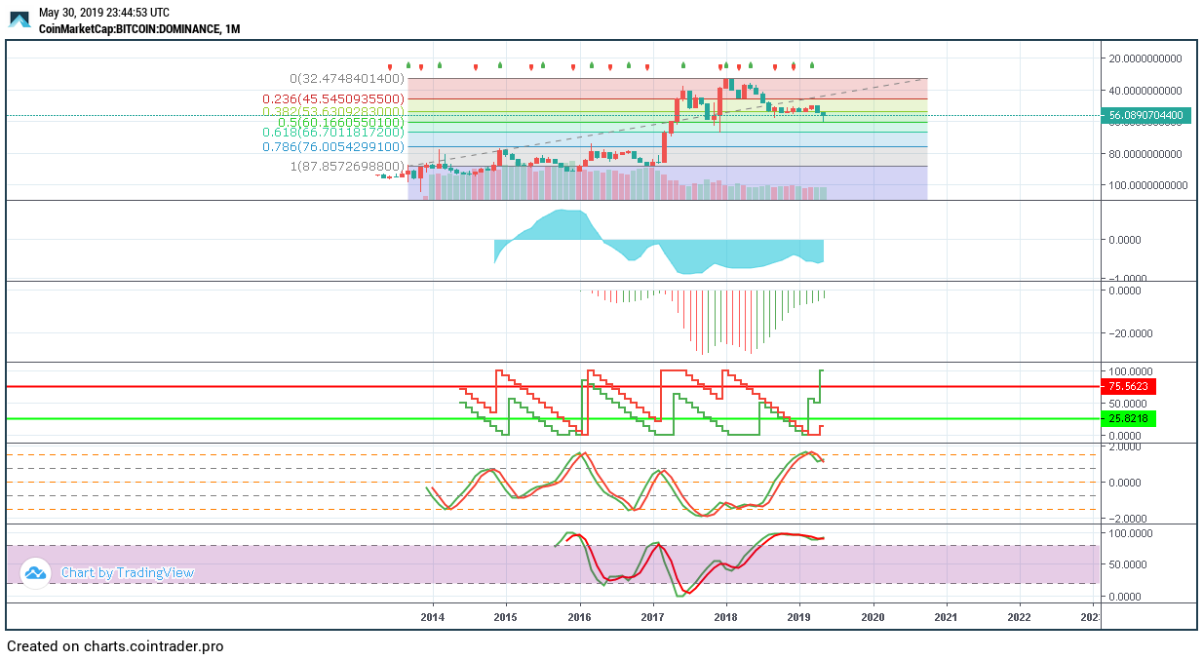This screenshot has width=1203, height=660.
Task: Click the 2014 label on the time axis
Action: pos(432,617)
